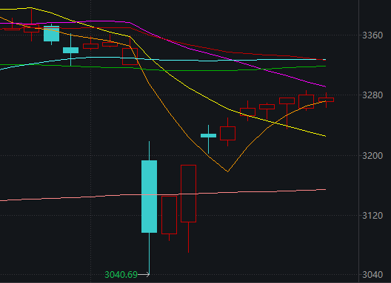This screenshot has width=391, height=283.
Task: Click the red hollow candle crossed by the cyan line
Action: pyautogui.click(x=130, y=56)
